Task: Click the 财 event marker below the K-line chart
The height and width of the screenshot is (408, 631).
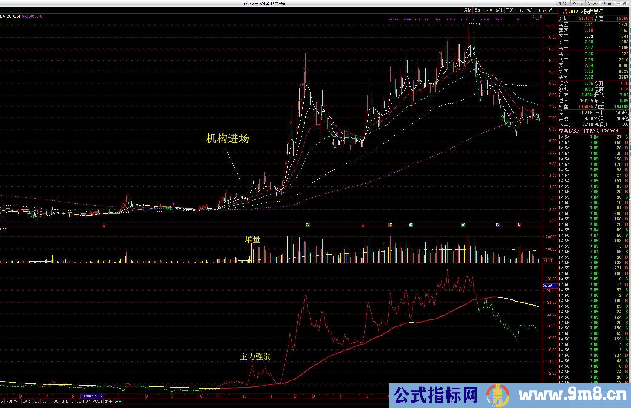Action: click(x=498, y=225)
